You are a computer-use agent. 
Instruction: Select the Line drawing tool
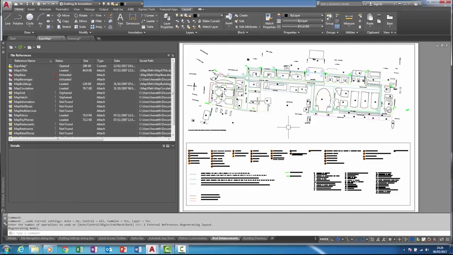point(8,19)
